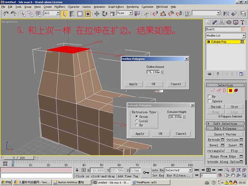
Task: Open the Utilities hammer panel icon
Action: point(242,22)
